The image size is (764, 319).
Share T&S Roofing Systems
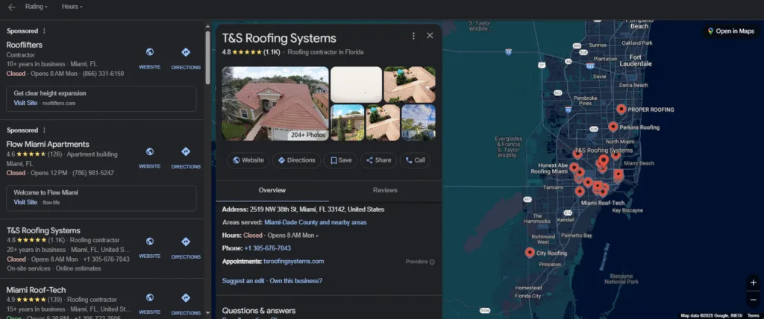(x=378, y=160)
